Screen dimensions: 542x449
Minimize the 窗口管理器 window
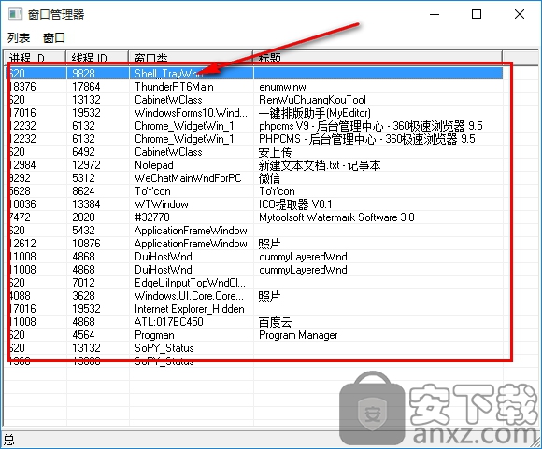click(435, 15)
